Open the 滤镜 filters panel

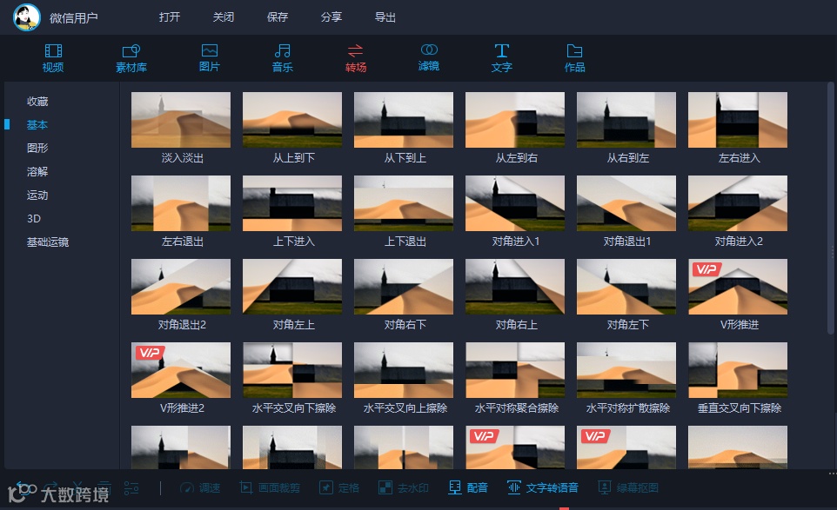pos(429,58)
